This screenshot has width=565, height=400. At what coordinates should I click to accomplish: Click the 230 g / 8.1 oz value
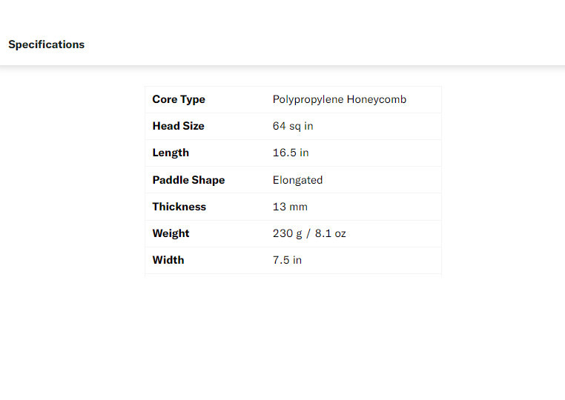[309, 233]
